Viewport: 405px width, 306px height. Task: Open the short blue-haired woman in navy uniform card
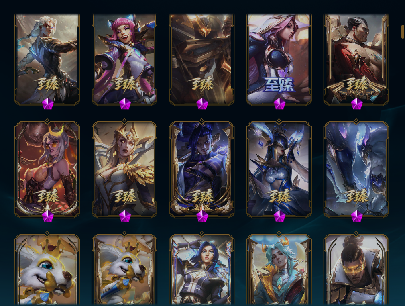coord(201,270)
